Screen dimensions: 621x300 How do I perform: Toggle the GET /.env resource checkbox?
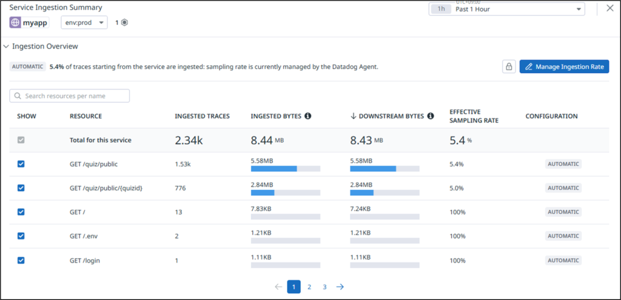click(21, 236)
